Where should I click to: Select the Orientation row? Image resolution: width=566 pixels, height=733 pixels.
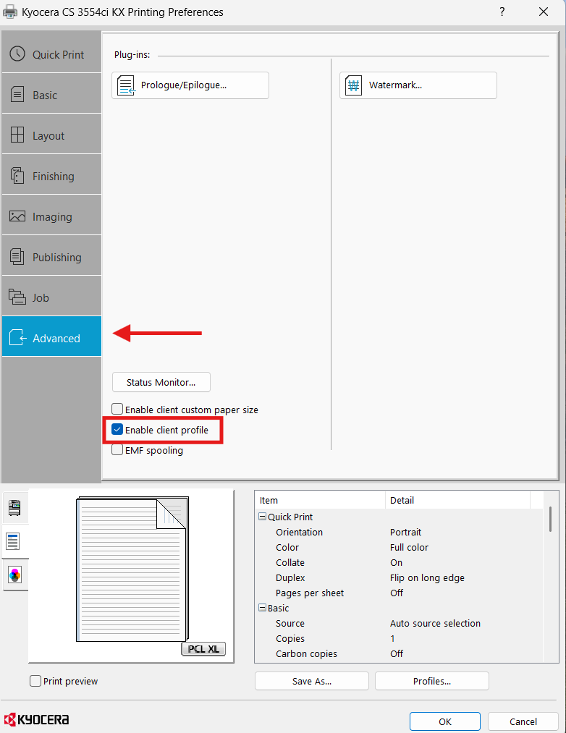click(x=400, y=532)
